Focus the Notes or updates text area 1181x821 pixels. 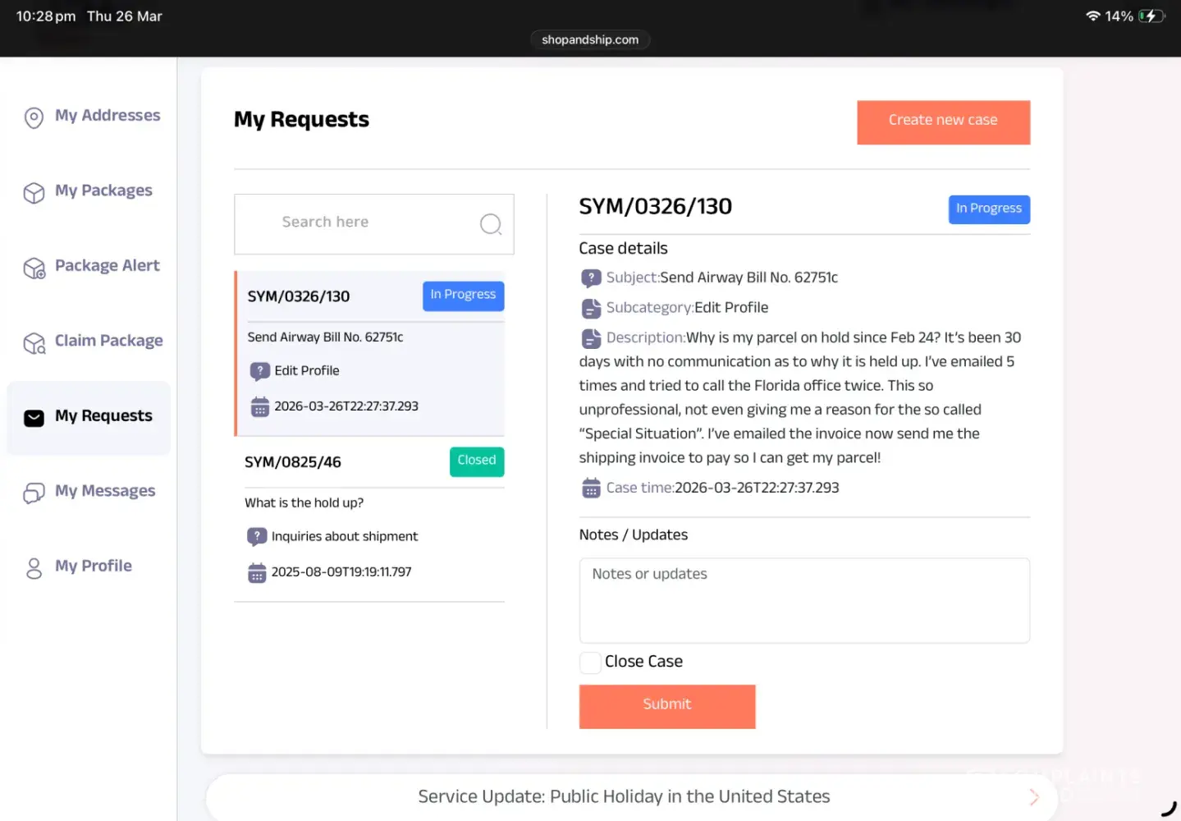(803, 600)
